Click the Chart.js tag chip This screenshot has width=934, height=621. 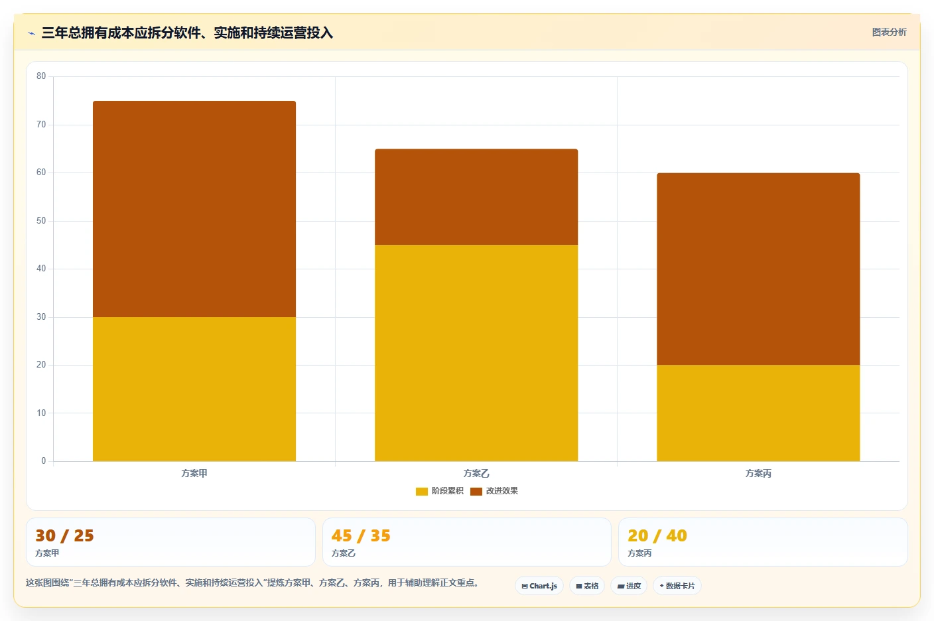pyautogui.click(x=539, y=586)
